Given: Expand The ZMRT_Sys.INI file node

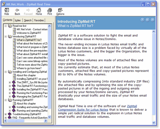Looking at the screenshot, I should (x=10, y=82).
